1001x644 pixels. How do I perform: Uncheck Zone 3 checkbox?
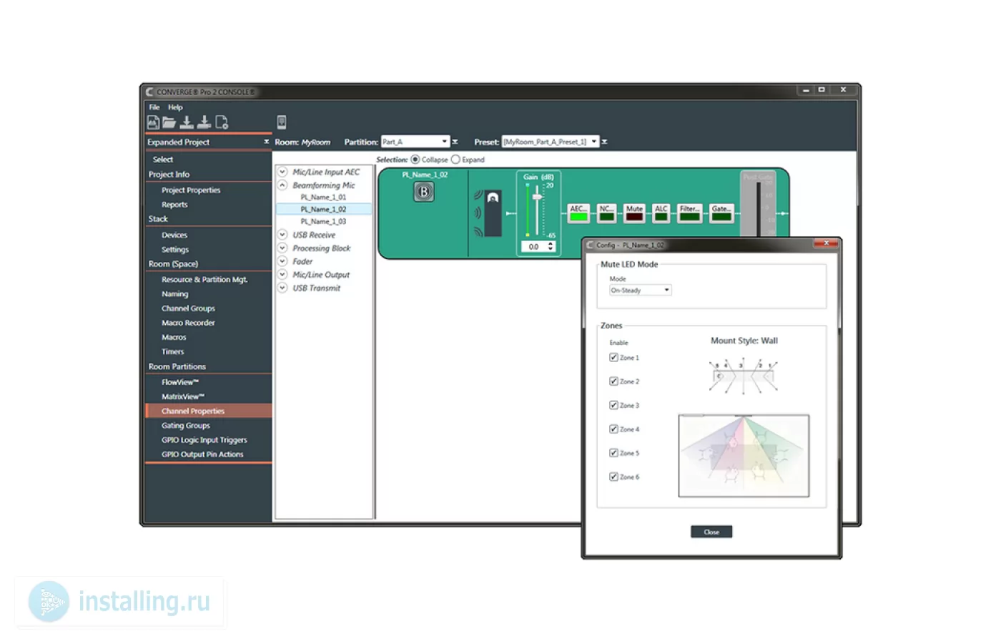pyautogui.click(x=613, y=405)
